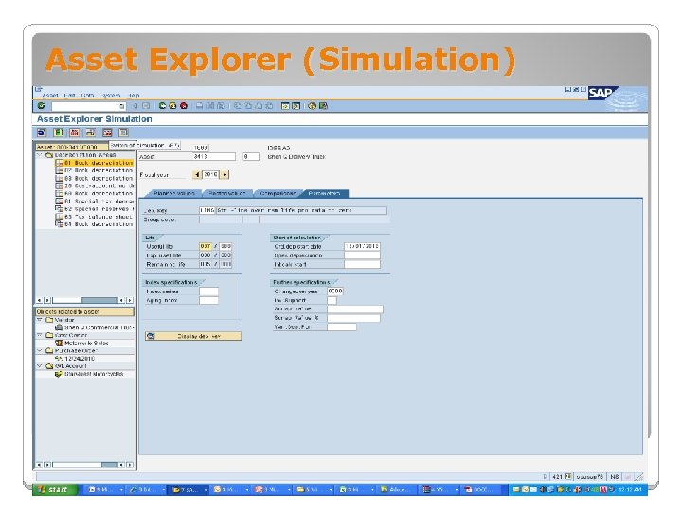Click the yellow Help question-mark icon

[x=312, y=106]
